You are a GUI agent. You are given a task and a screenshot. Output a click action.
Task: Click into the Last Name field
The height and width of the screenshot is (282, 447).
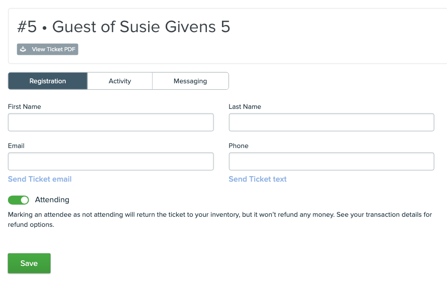[x=331, y=122]
